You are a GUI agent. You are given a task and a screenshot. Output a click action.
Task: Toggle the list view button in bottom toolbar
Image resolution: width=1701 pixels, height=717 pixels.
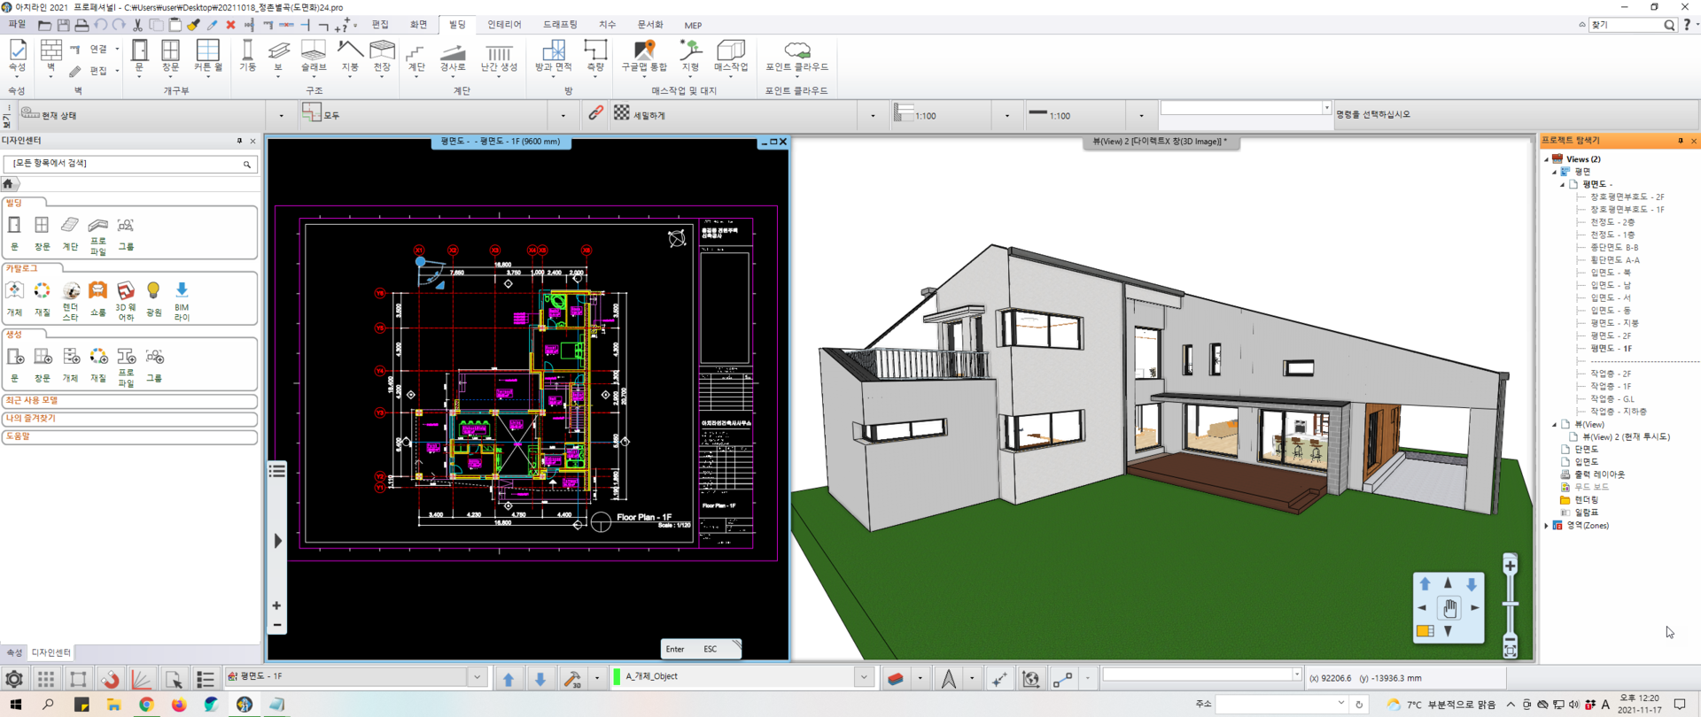click(206, 679)
